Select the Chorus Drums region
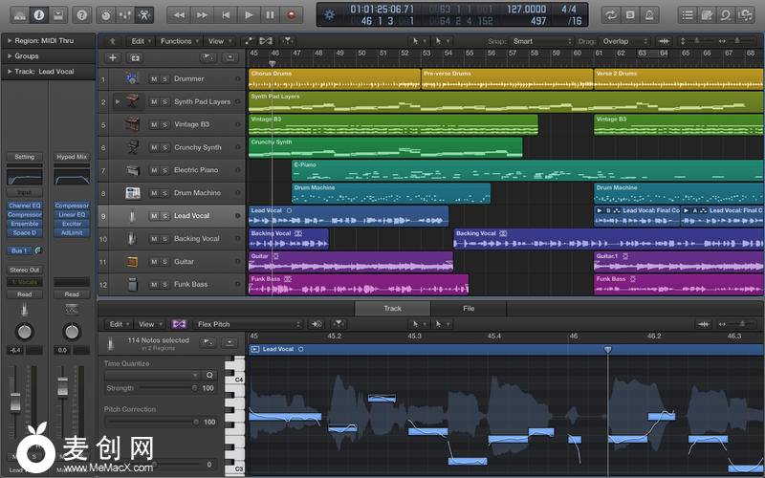This screenshot has width=765, height=478. coord(333,78)
